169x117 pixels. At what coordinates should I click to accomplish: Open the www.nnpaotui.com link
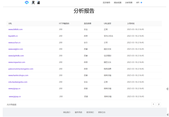[x=17, y=62]
